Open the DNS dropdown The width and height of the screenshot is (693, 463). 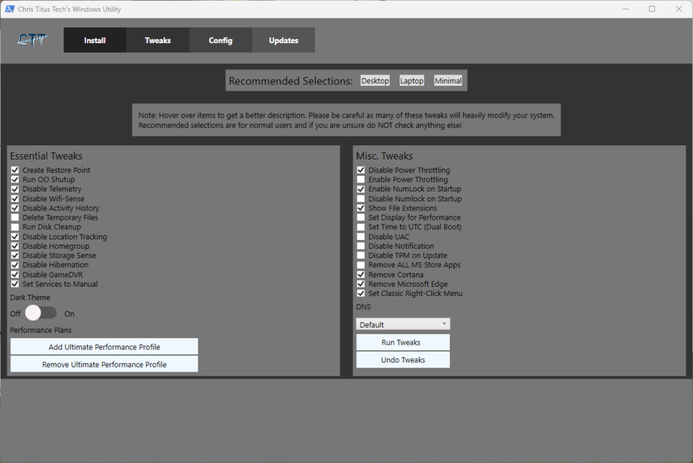click(403, 324)
